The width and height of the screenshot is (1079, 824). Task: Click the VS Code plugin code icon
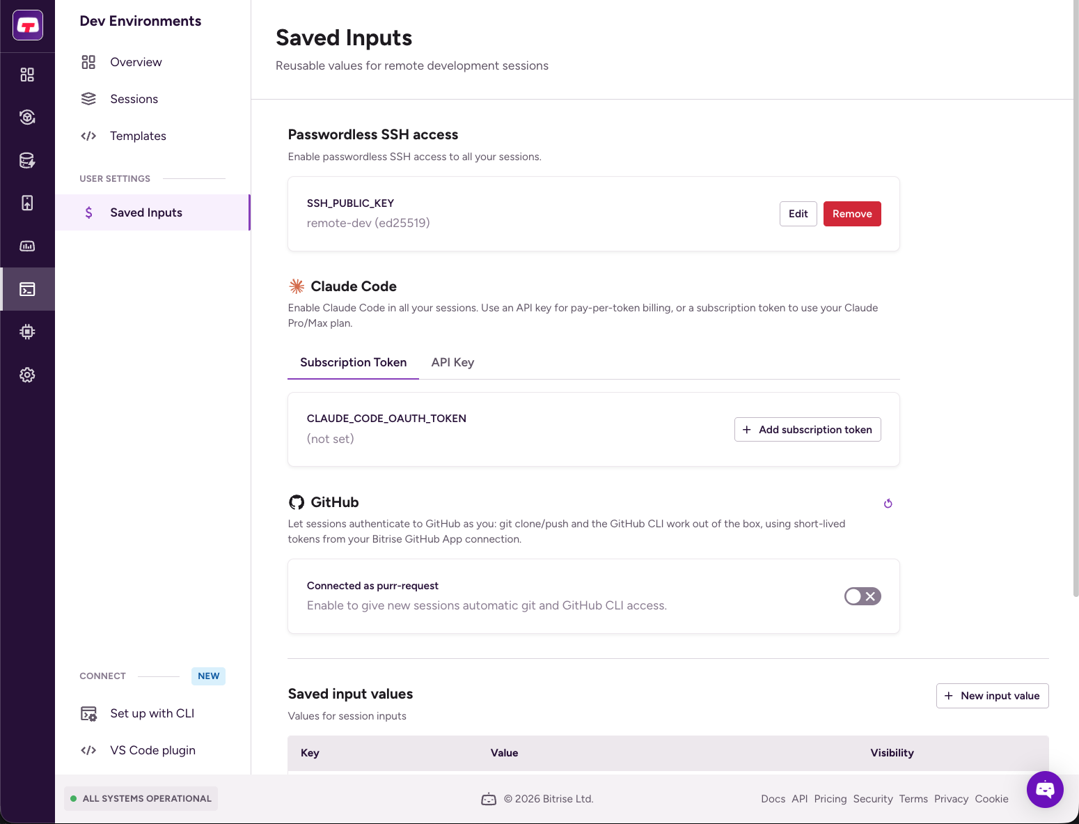coord(88,750)
